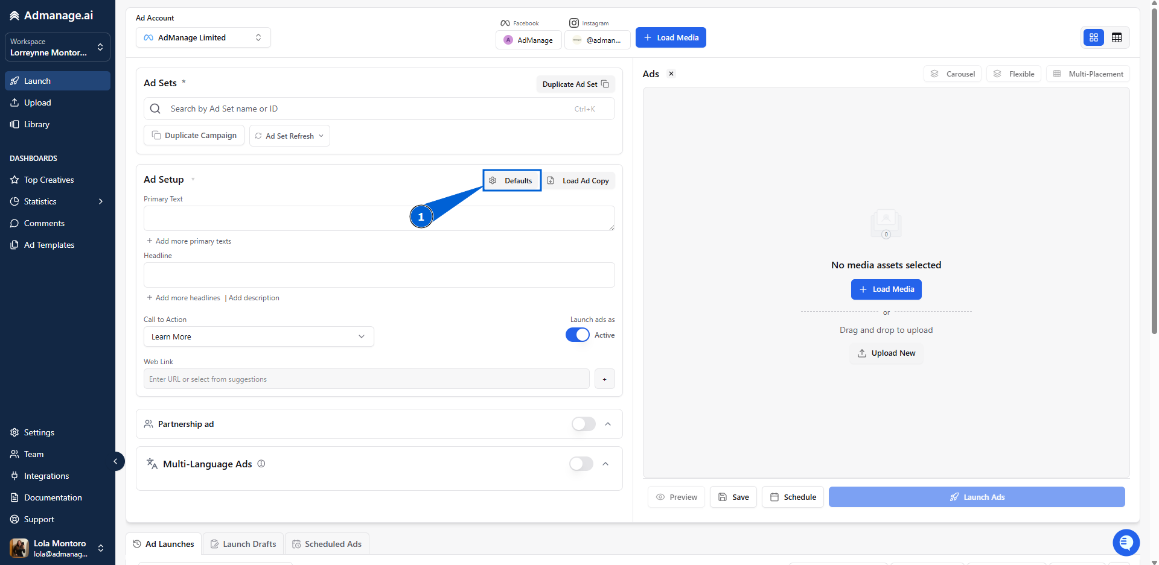Open Defaults settings gear button

(x=512, y=180)
